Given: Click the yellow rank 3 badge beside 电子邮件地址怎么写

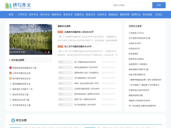Looking at the screenshot, I should click(11, 79).
